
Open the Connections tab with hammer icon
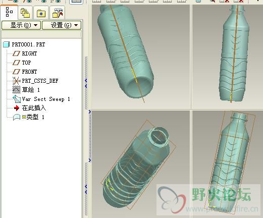58,13
